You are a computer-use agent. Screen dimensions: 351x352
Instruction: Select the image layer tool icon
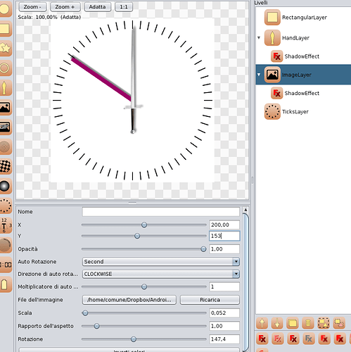pyautogui.click(x=5, y=108)
